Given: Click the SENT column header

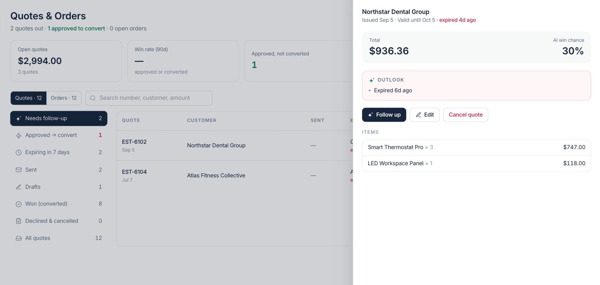Looking at the screenshot, I should coord(317,121).
